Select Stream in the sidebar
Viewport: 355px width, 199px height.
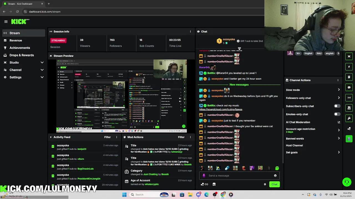pos(23,33)
